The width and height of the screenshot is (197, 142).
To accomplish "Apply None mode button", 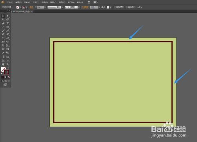I will [8, 77].
